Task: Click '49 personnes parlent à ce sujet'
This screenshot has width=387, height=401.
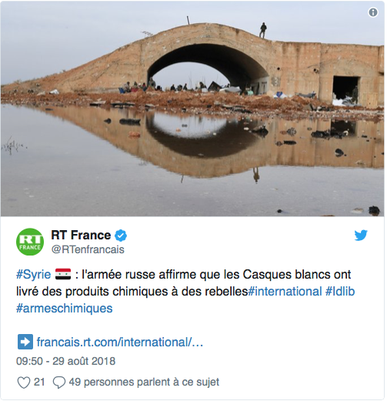Action: (x=144, y=383)
